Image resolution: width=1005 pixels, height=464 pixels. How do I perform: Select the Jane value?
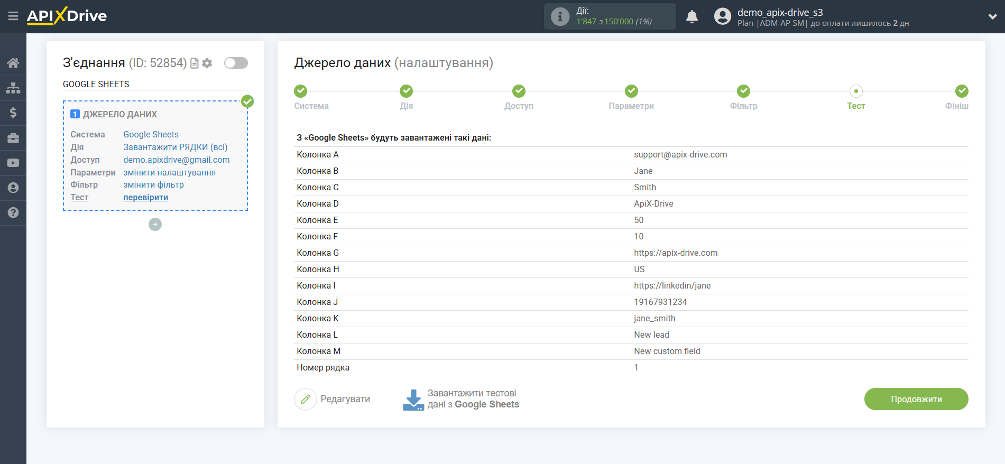click(643, 171)
